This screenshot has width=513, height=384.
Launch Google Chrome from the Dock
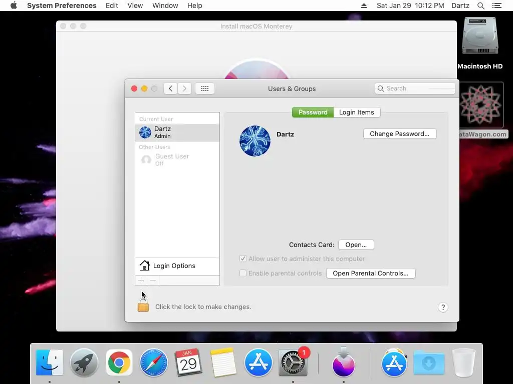(x=119, y=362)
